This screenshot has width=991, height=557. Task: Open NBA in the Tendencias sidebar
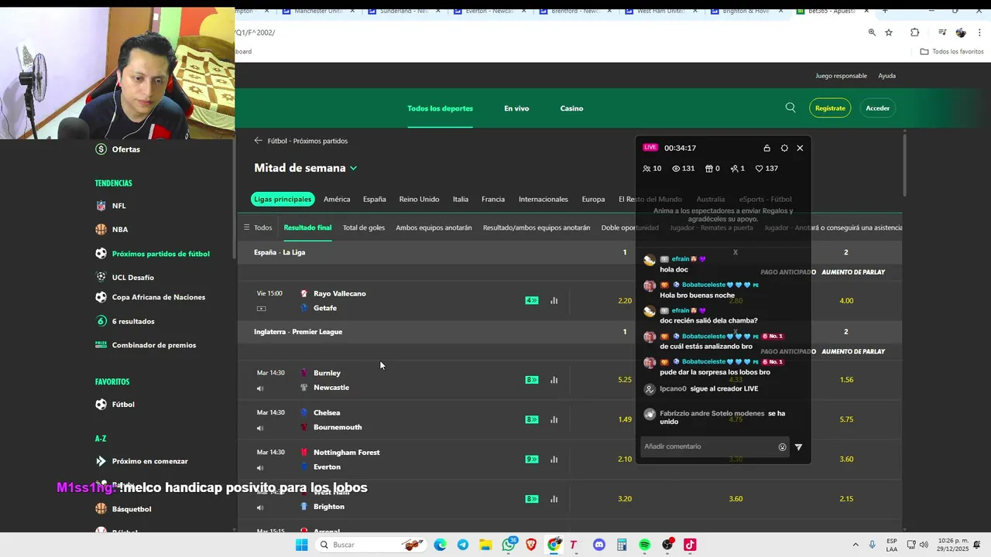pyautogui.click(x=111, y=230)
